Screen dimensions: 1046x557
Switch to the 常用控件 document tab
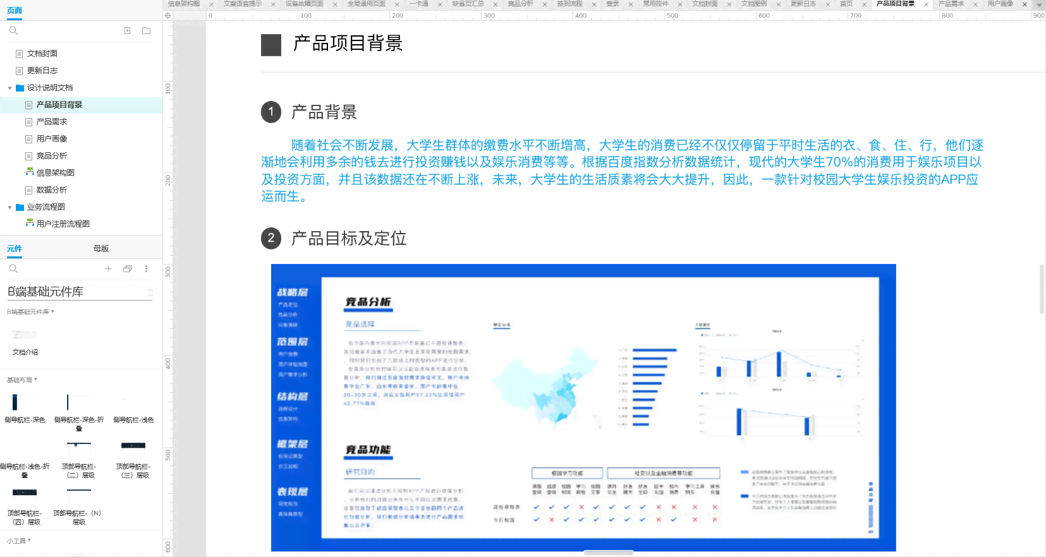pos(656,4)
